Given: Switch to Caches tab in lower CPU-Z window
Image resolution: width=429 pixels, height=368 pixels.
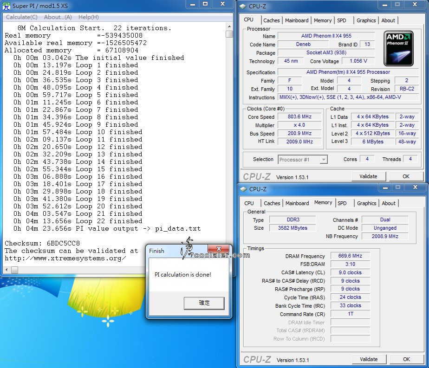Looking at the screenshot, I should [x=272, y=203].
